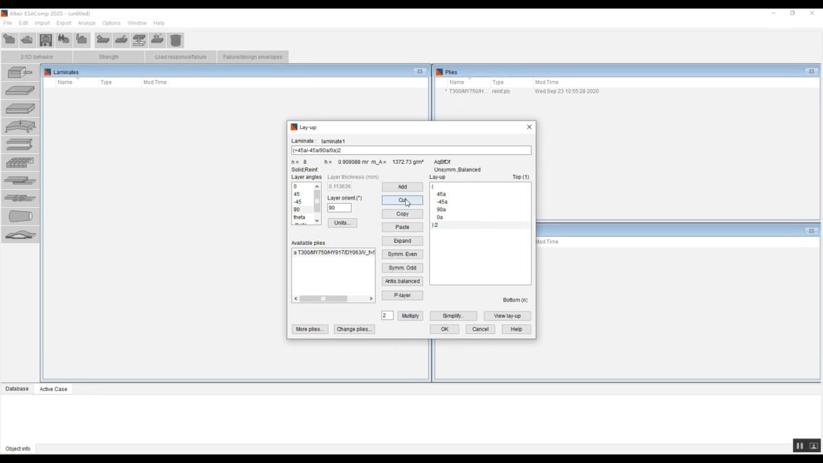Click the Antis.balanced button

(x=403, y=281)
